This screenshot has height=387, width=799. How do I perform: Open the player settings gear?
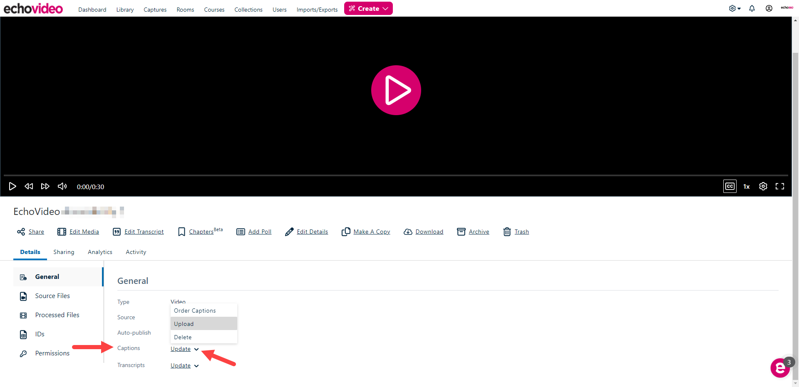[763, 186]
